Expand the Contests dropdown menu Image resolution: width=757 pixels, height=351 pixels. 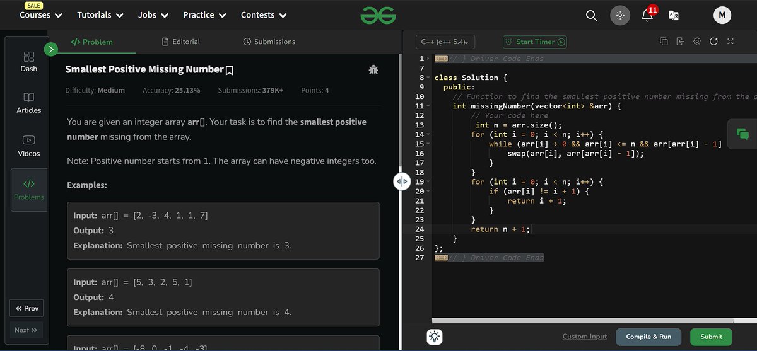pos(264,15)
